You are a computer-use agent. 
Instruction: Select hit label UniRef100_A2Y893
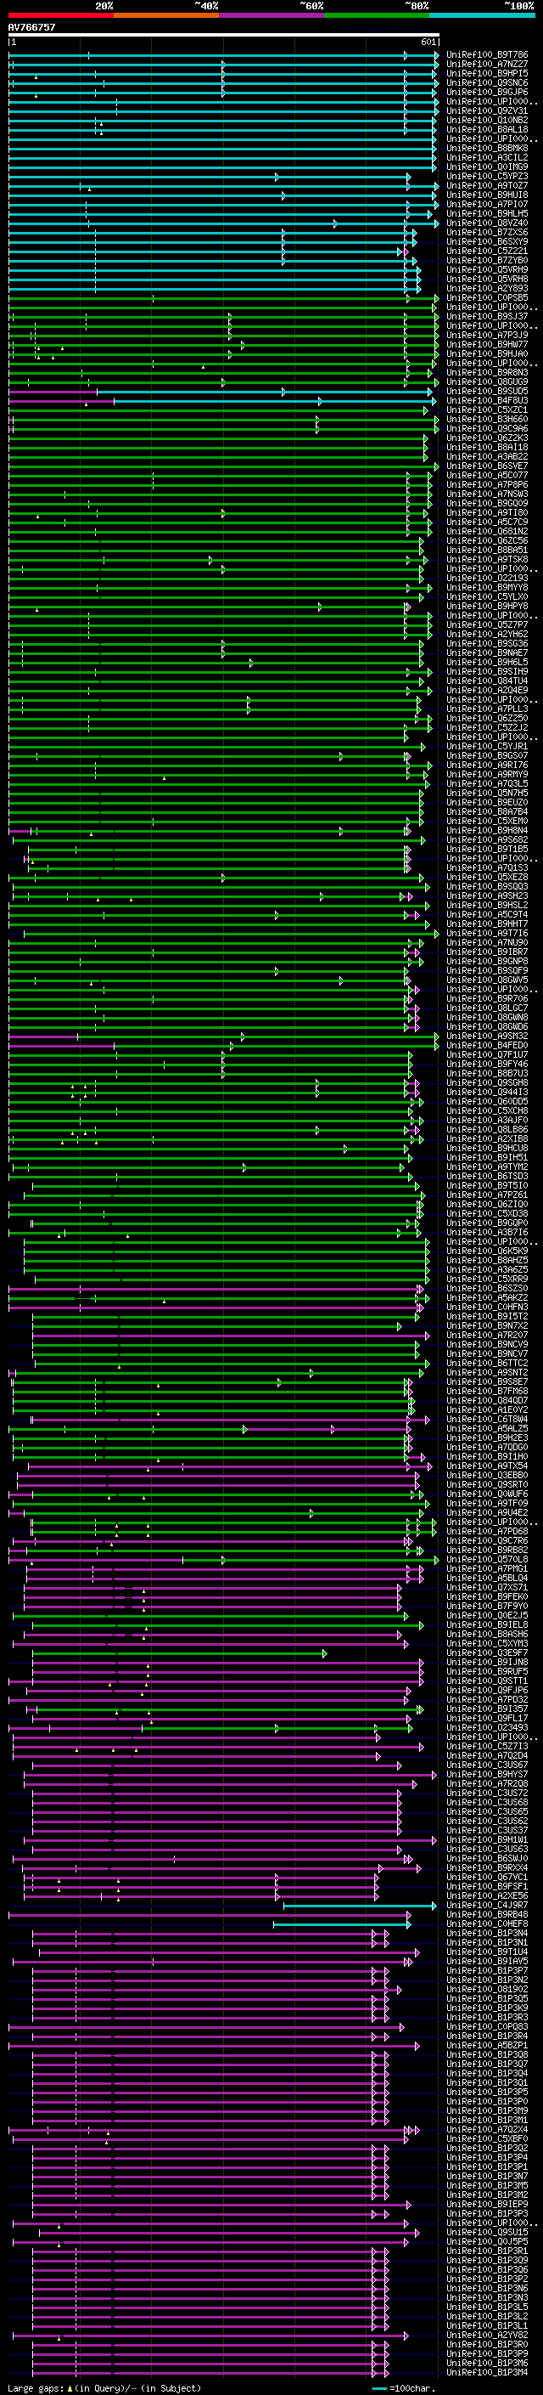pyautogui.click(x=487, y=288)
